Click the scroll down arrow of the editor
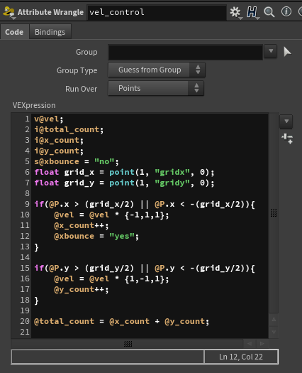 [274, 332]
